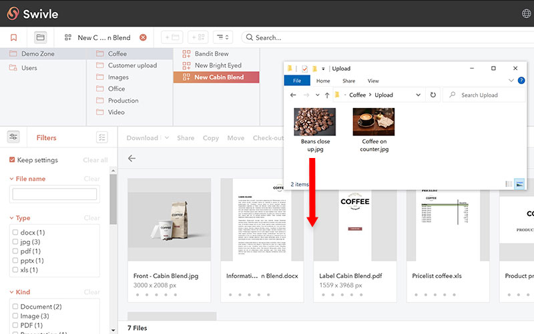This screenshot has height=334, width=534.
Task: Click the filter panel scroll down arrow
Action: pyautogui.click(x=113, y=330)
